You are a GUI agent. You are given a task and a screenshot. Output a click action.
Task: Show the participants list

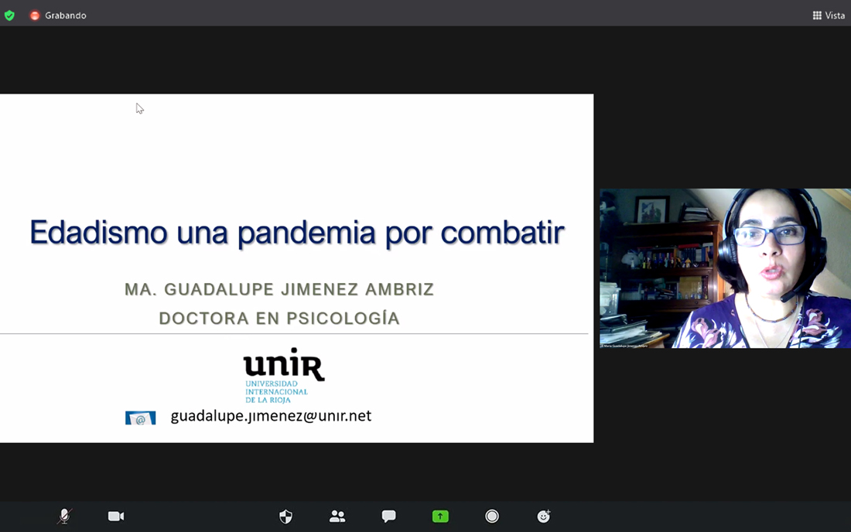337,517
